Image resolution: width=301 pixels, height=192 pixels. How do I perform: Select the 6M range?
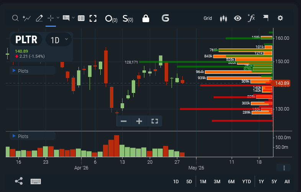[231, 181]
